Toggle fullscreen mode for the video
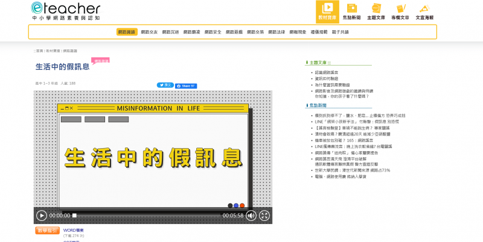 pyautogui.click(x=264, y=215)
